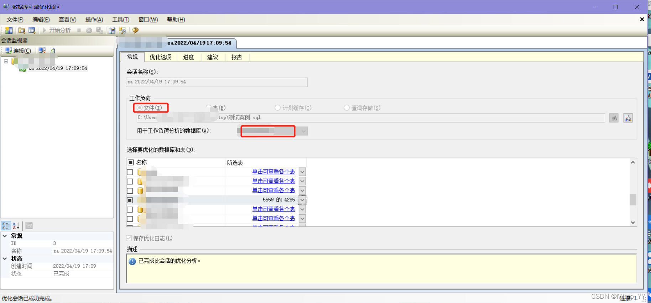The width and height of the screenshot is (651, 303).
Task: Collapse the 常规 property group
Action: [5, 236]
